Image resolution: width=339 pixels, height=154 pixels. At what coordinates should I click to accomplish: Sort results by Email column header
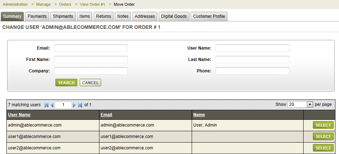[107, 115]
